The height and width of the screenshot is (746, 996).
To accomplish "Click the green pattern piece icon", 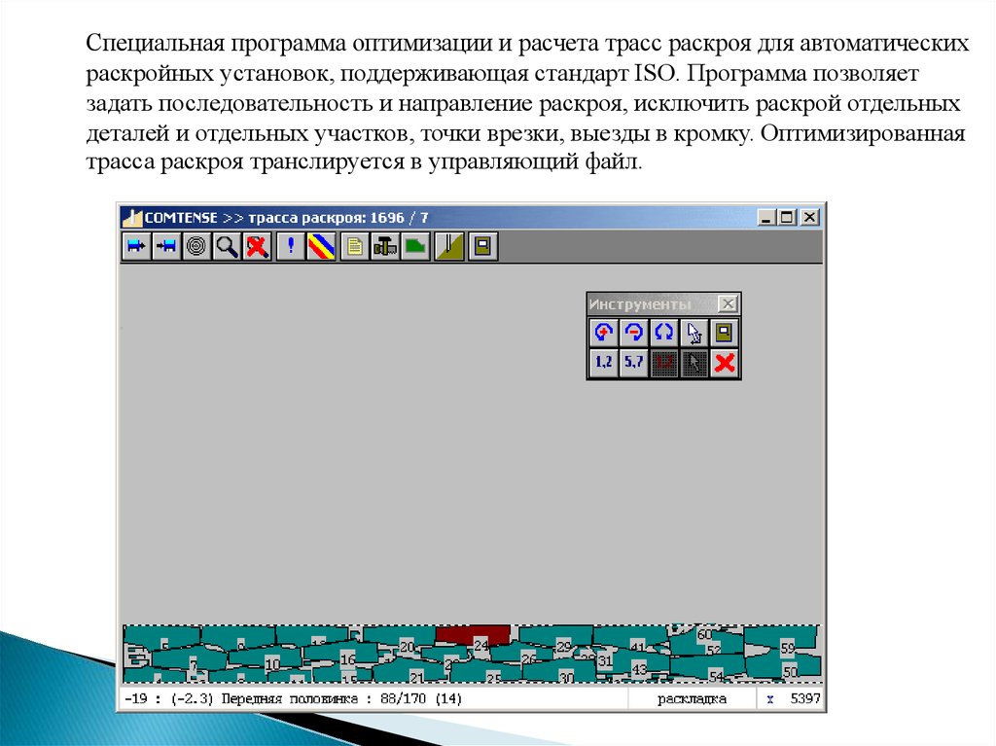I will coord(415,247).
